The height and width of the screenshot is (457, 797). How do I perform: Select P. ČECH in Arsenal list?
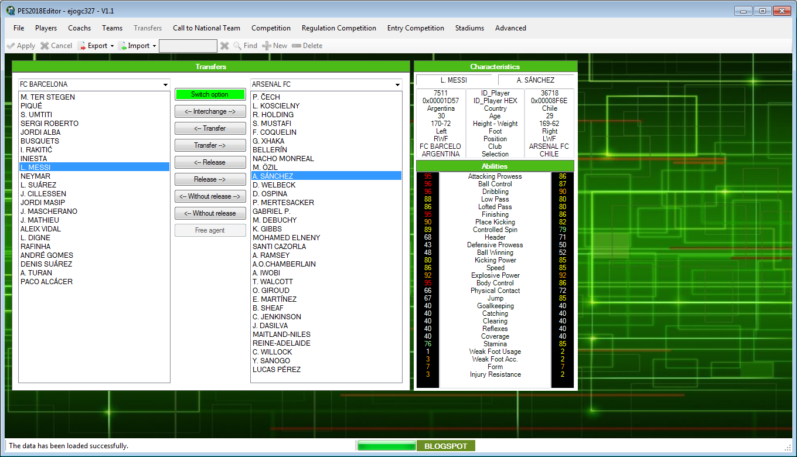326,97
